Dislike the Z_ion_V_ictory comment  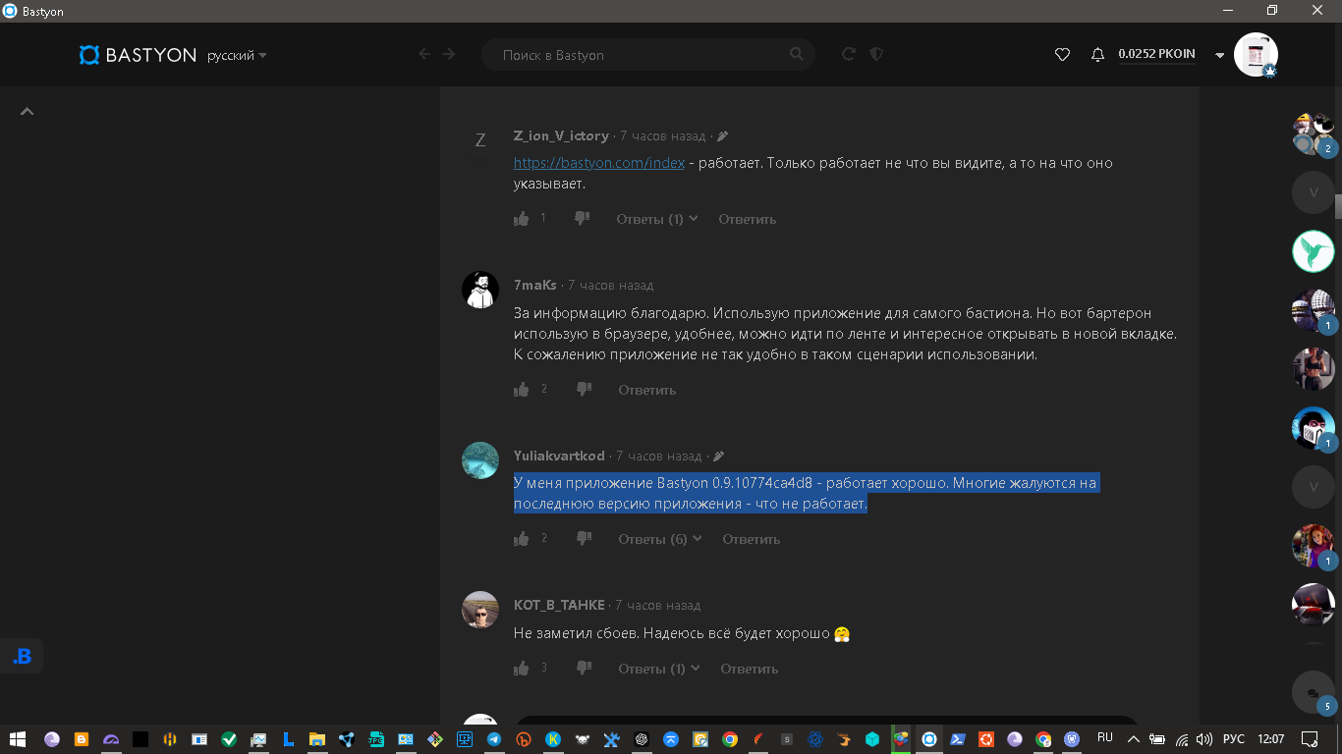[x=582, y=218]
